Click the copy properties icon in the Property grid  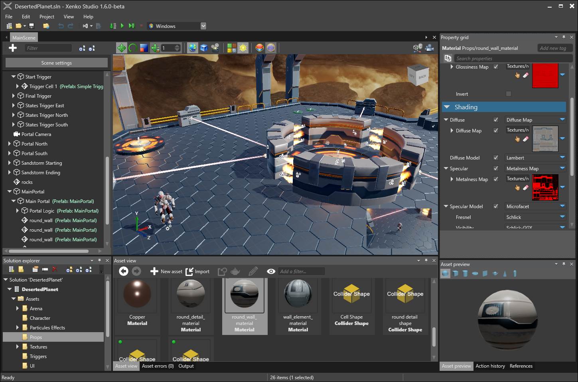[x=448, y=58]
